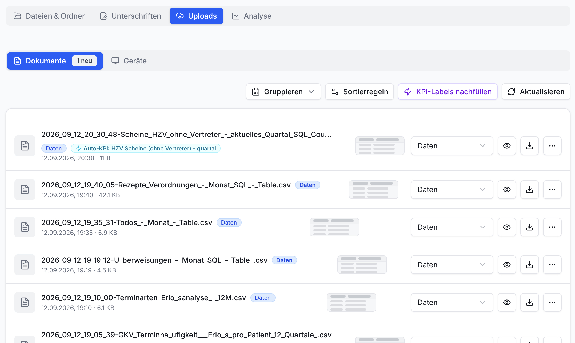The width and height of the screenshot is (575, 343).
Task: Click Daten badge next to Rezepte_Verordnungen filename
Action: click(307, 185)
